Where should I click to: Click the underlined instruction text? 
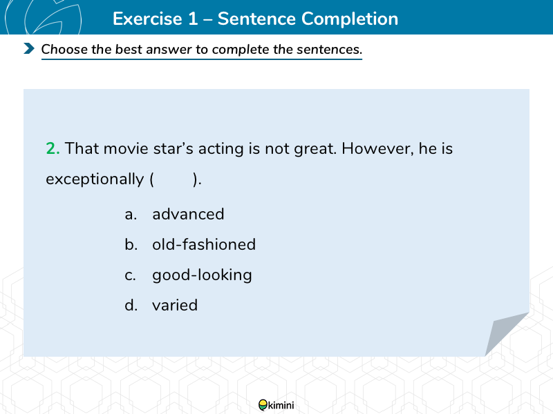202,49
